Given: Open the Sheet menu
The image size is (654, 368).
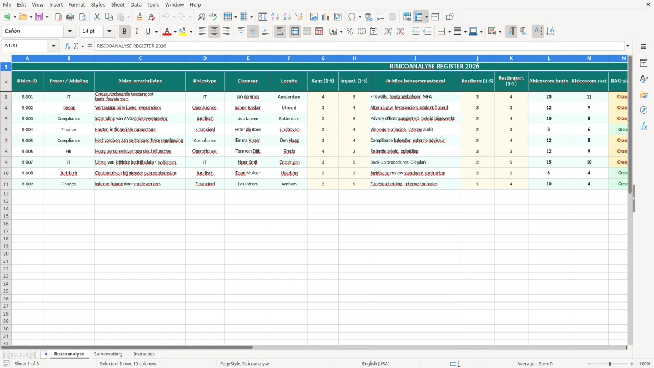Looking at the screenshot, I should [118, 4].
